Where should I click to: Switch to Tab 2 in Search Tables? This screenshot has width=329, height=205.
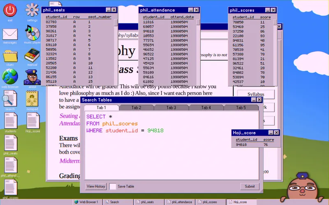click(136, 107)
